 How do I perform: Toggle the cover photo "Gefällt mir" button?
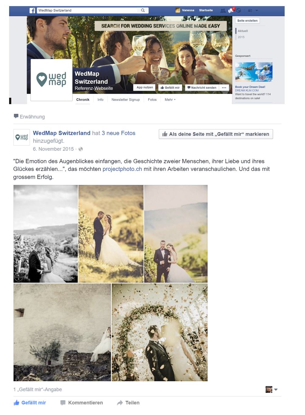170,88
